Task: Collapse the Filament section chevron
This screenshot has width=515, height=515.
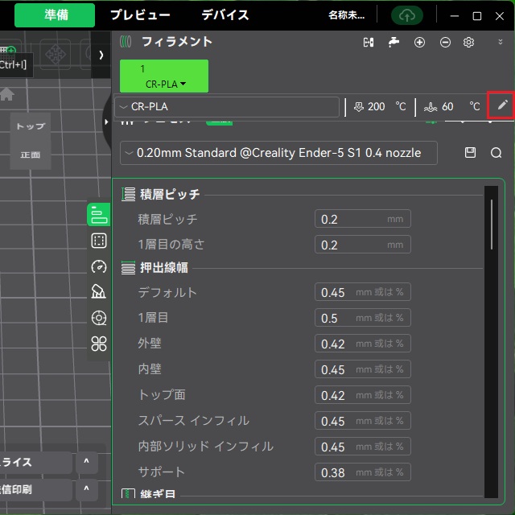Action: click(501, 43)
